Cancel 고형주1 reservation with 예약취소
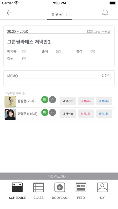Viewport: 118px width, 209px height. pos(68,114)
